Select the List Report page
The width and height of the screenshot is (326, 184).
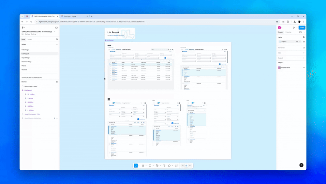[40, 54]
